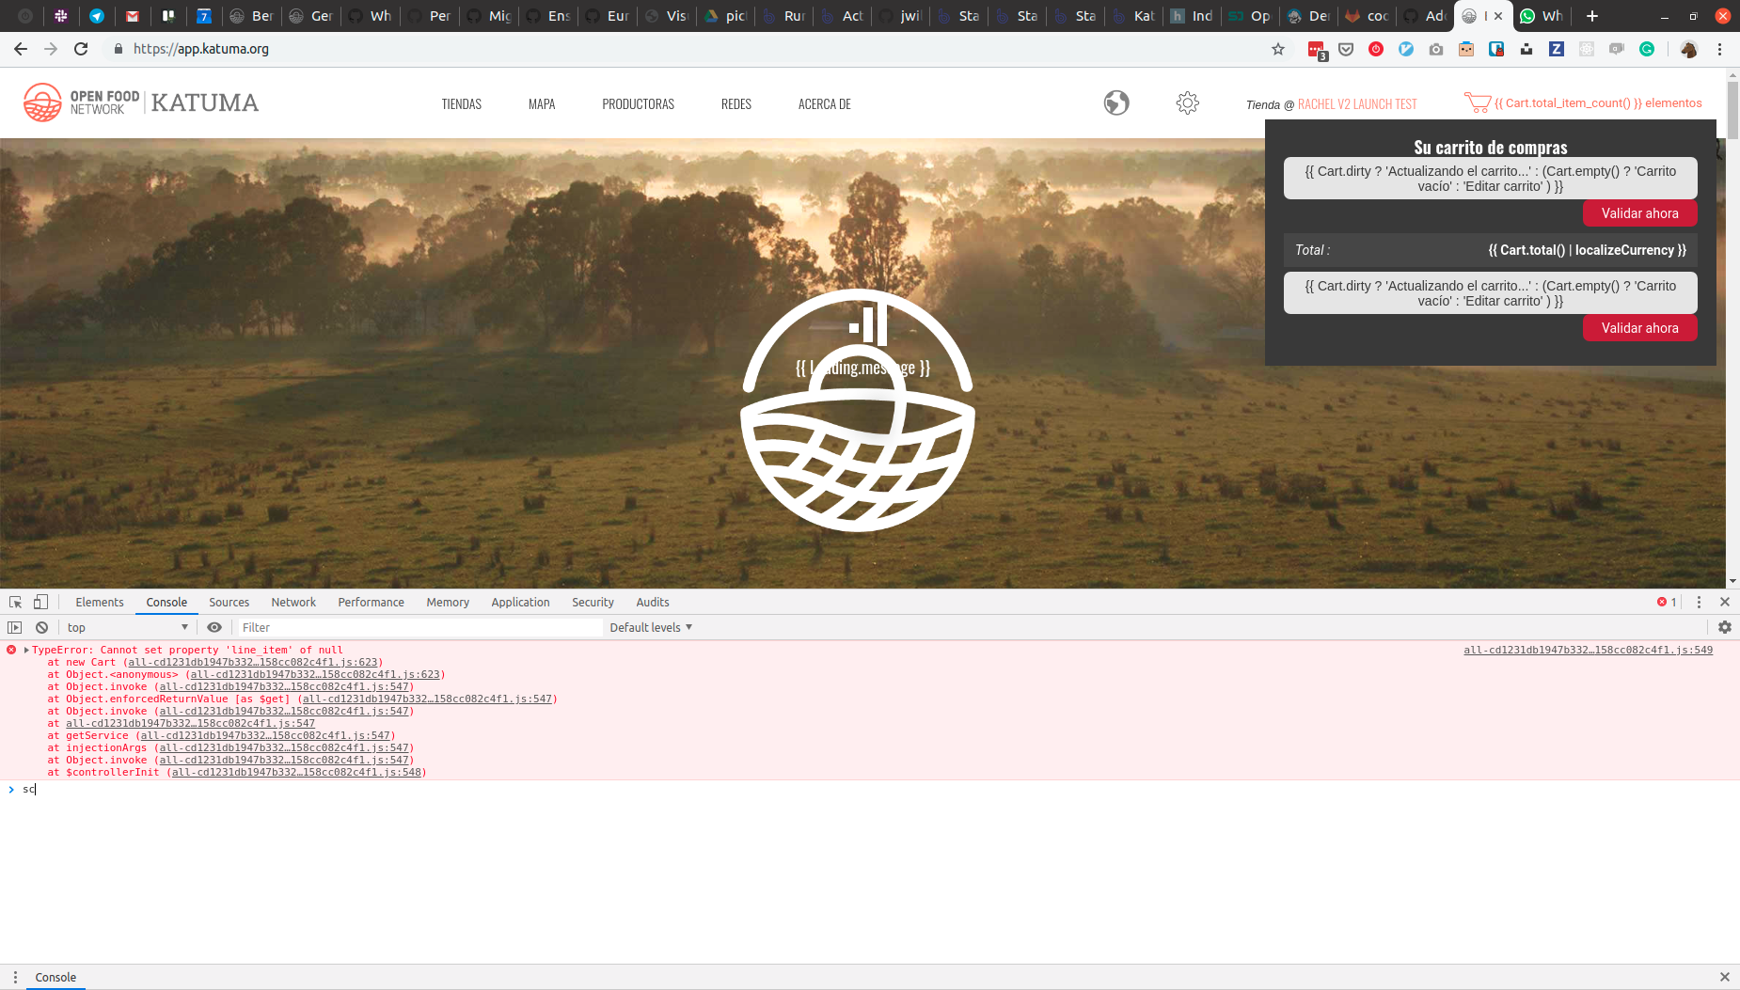Open the ACERCA DE menu item
Image resolution: width=1740 pixels, height=990 pixels.
coord(825,103)
